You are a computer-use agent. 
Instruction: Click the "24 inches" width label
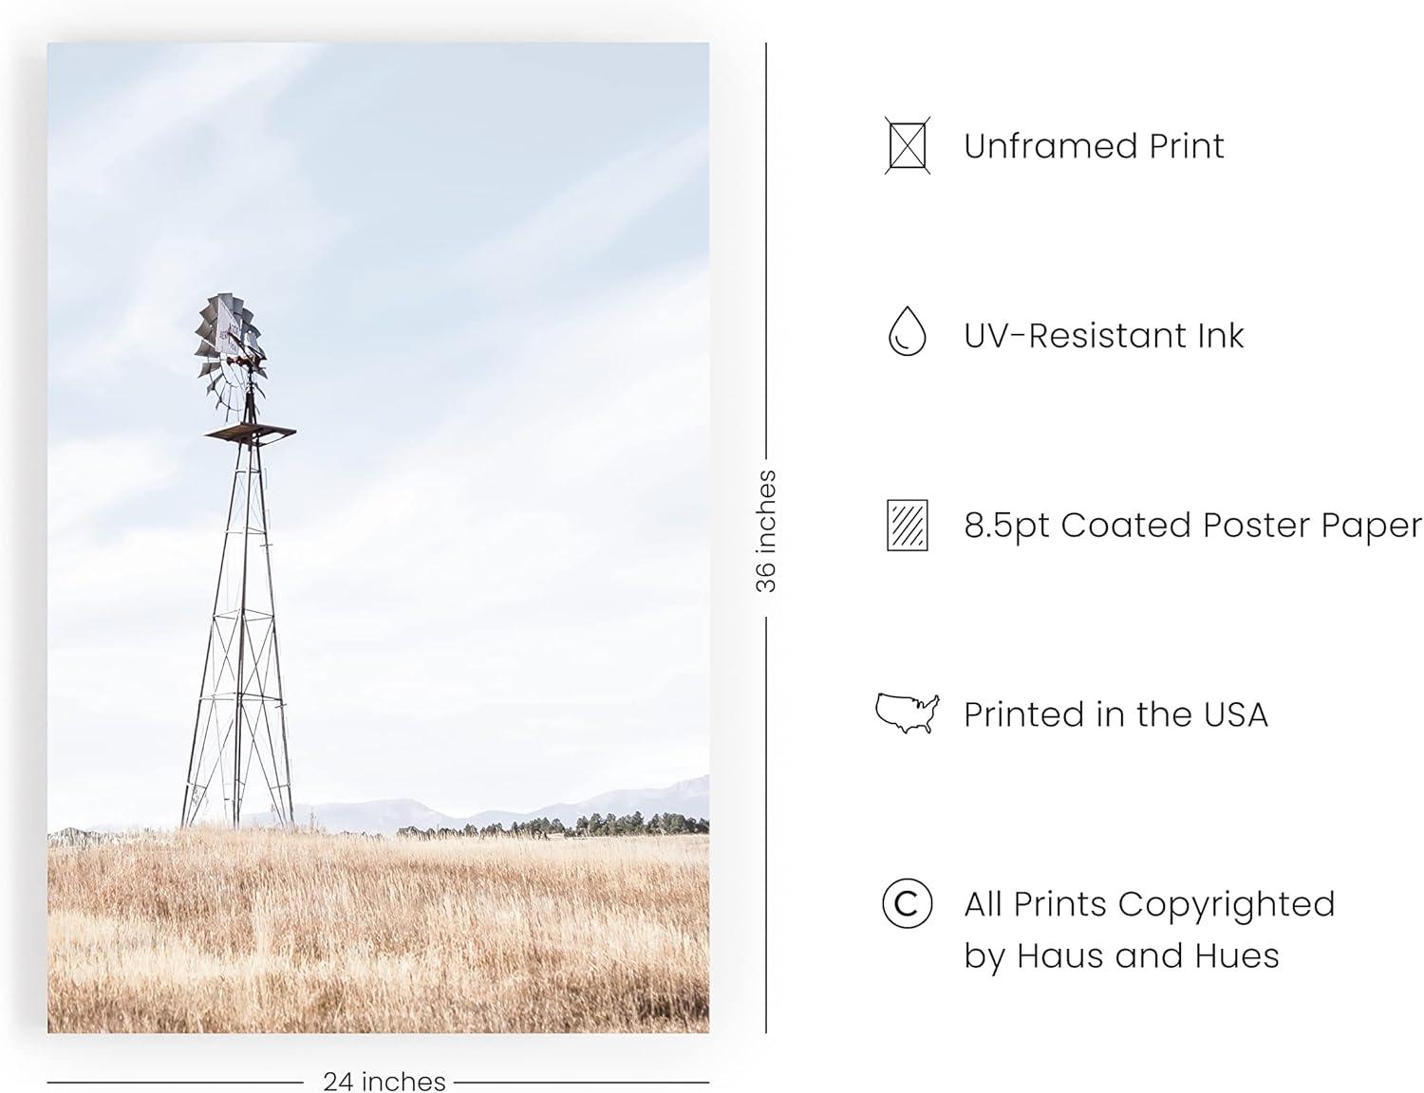(x=384, y=1081)
